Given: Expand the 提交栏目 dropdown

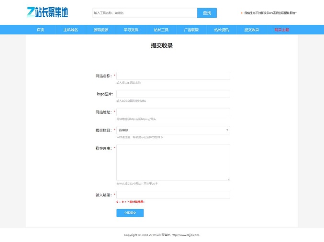Looking at the screenshot, I should 173,130.
